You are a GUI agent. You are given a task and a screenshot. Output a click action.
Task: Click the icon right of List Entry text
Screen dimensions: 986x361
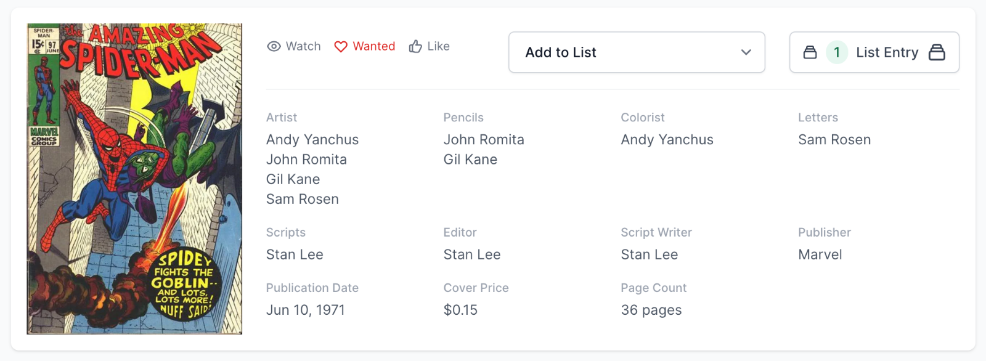coord(937,52)
